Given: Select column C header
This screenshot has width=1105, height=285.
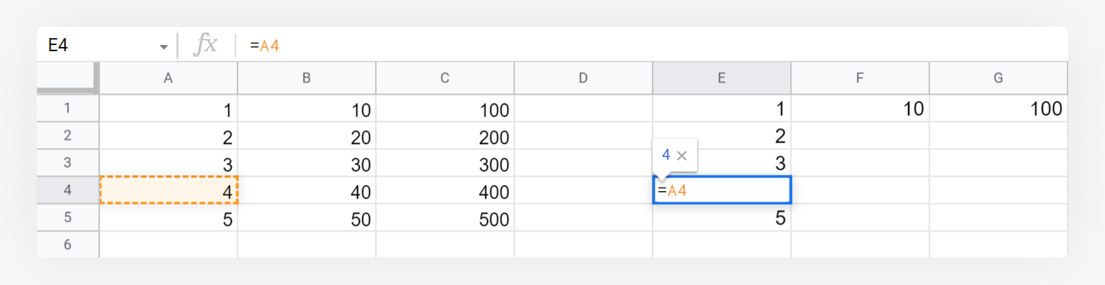Looking at the screenshot, I should pyautogui.click(x=445, y=78).
